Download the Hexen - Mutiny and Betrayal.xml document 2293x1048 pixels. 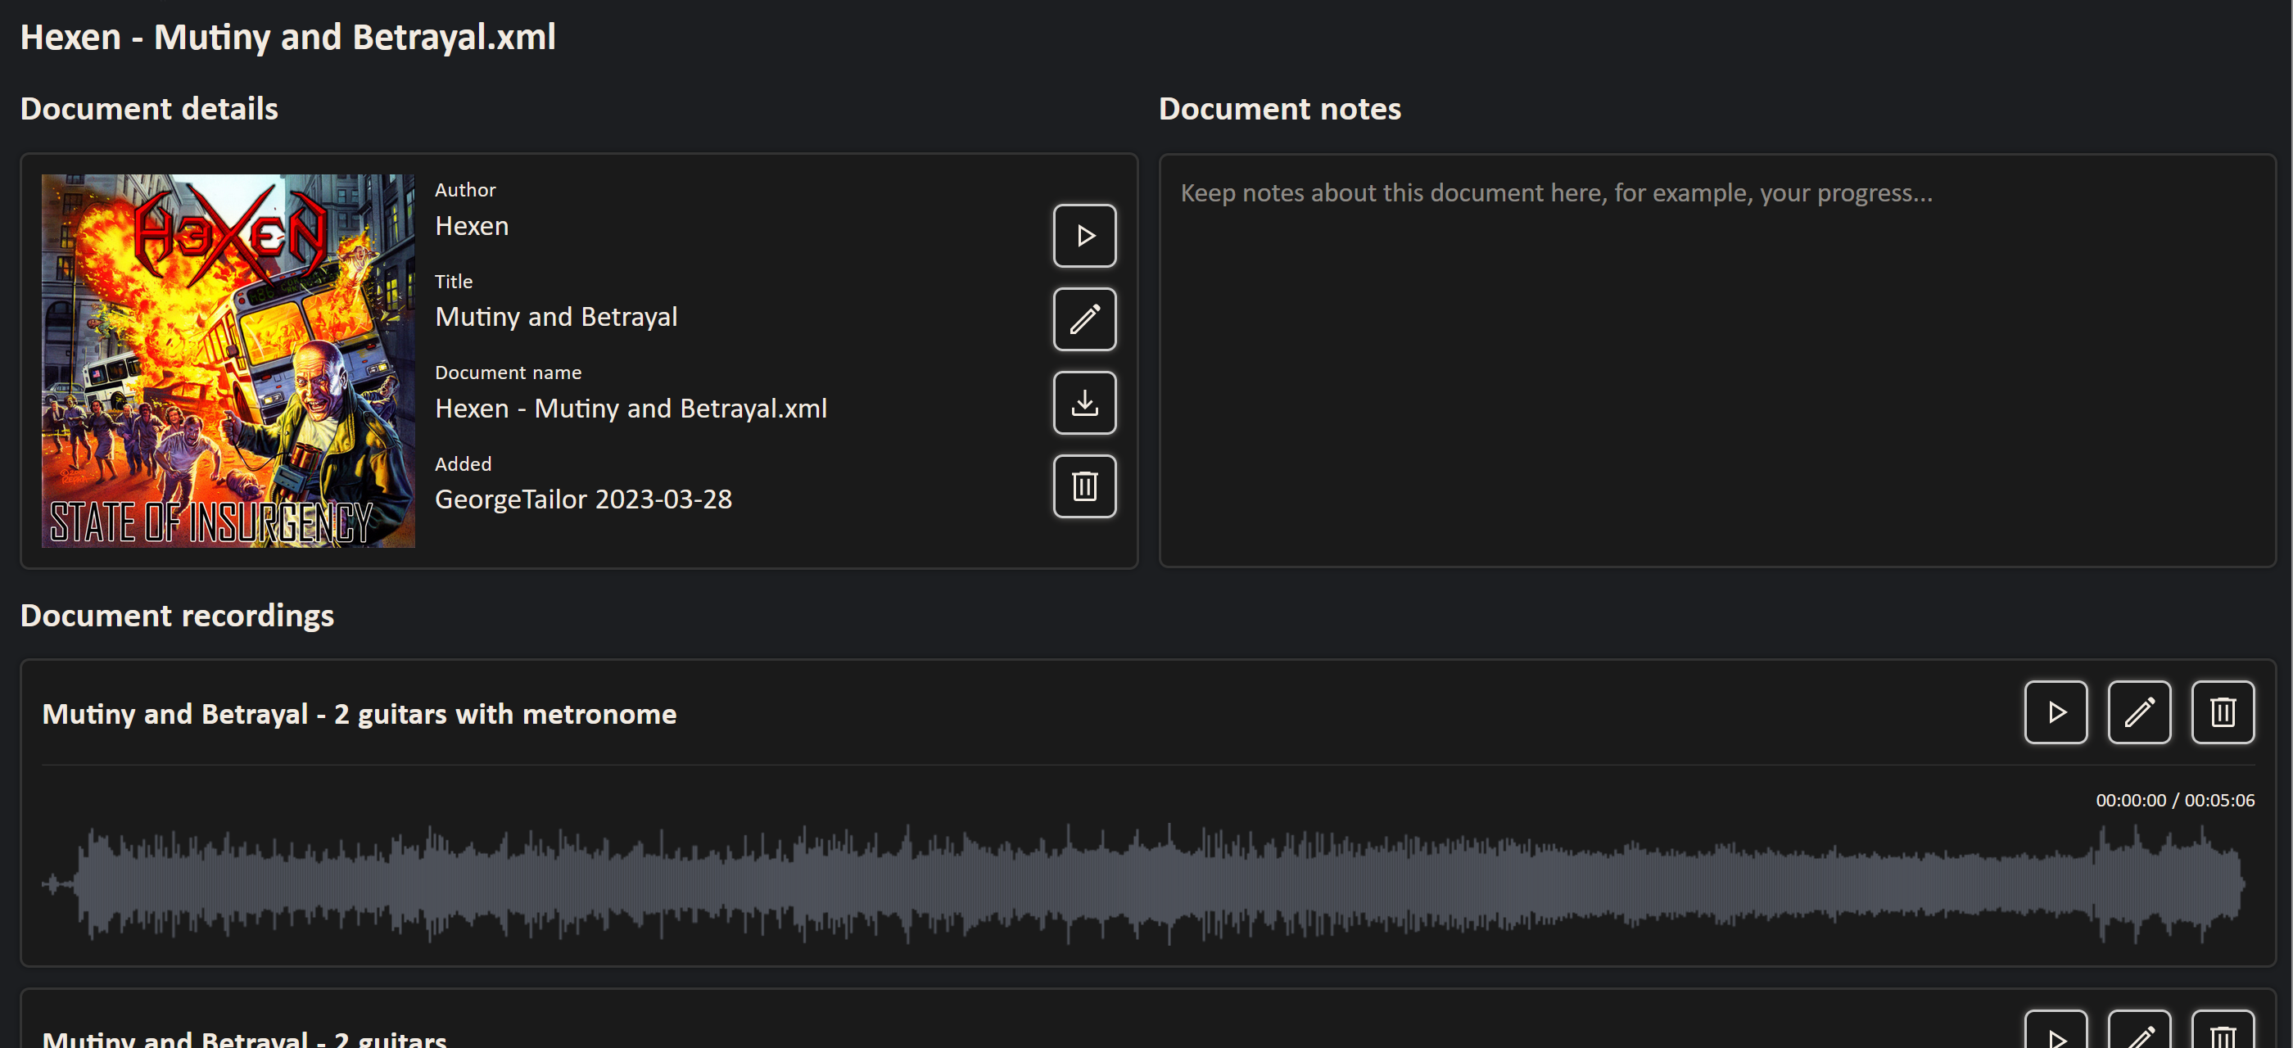point(1084,403)
